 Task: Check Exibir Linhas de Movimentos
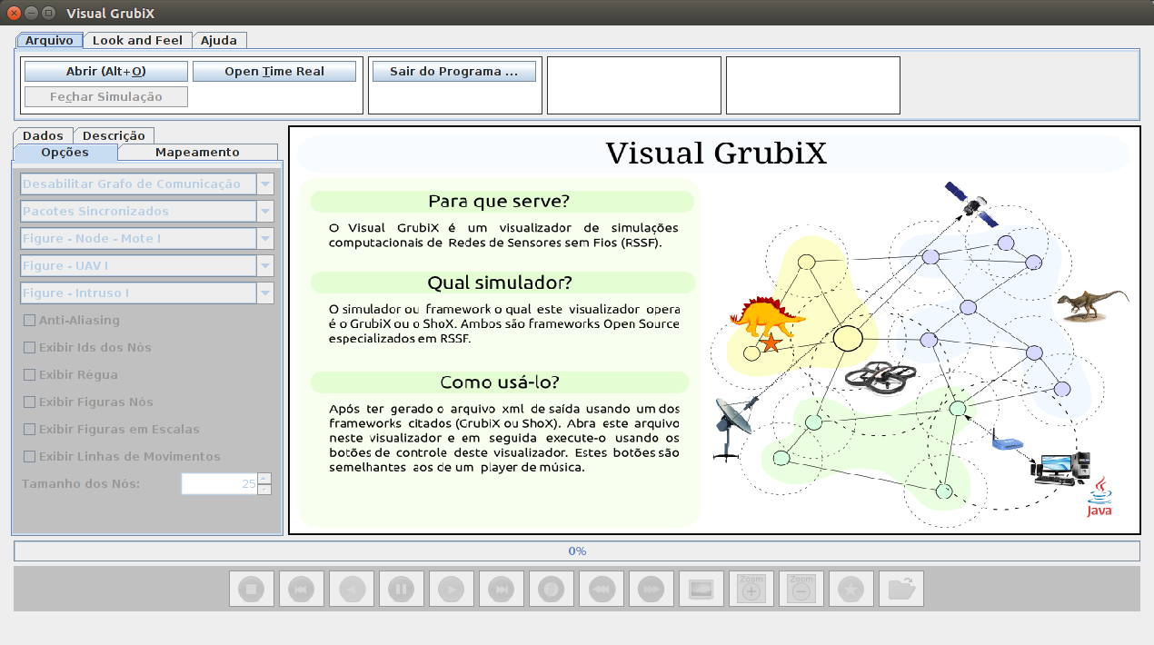[x=122, y=456]
